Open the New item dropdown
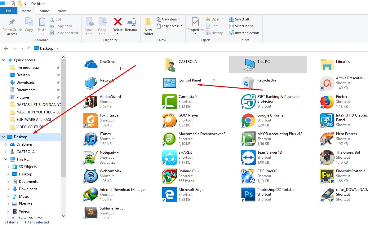The image size is (368, 225). pyautogui.click(x=168, y=19)
